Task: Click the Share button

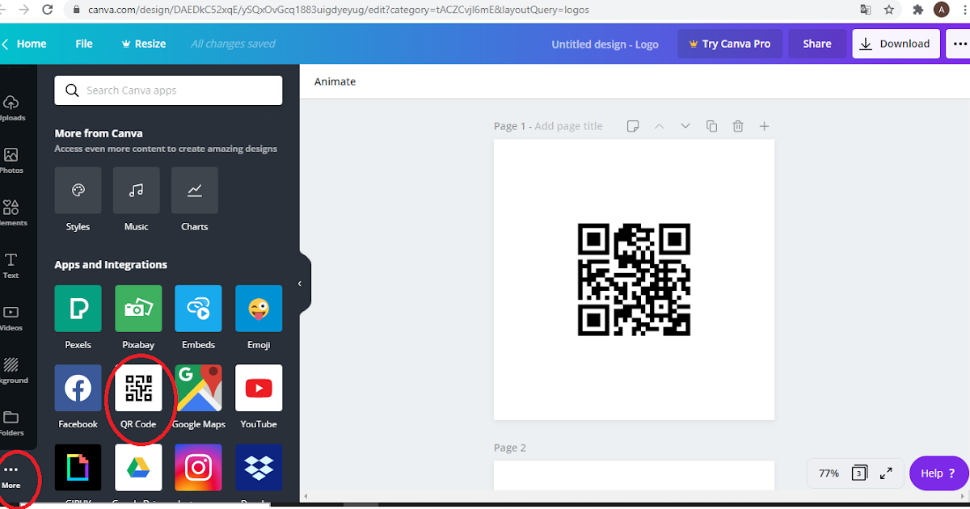Action: [817, 44]
